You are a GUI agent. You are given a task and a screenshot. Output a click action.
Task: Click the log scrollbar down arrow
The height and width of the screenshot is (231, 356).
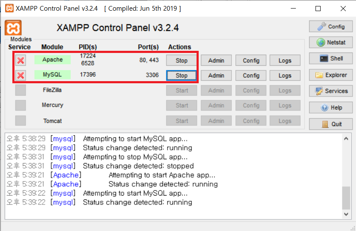(x=346, y=214)
